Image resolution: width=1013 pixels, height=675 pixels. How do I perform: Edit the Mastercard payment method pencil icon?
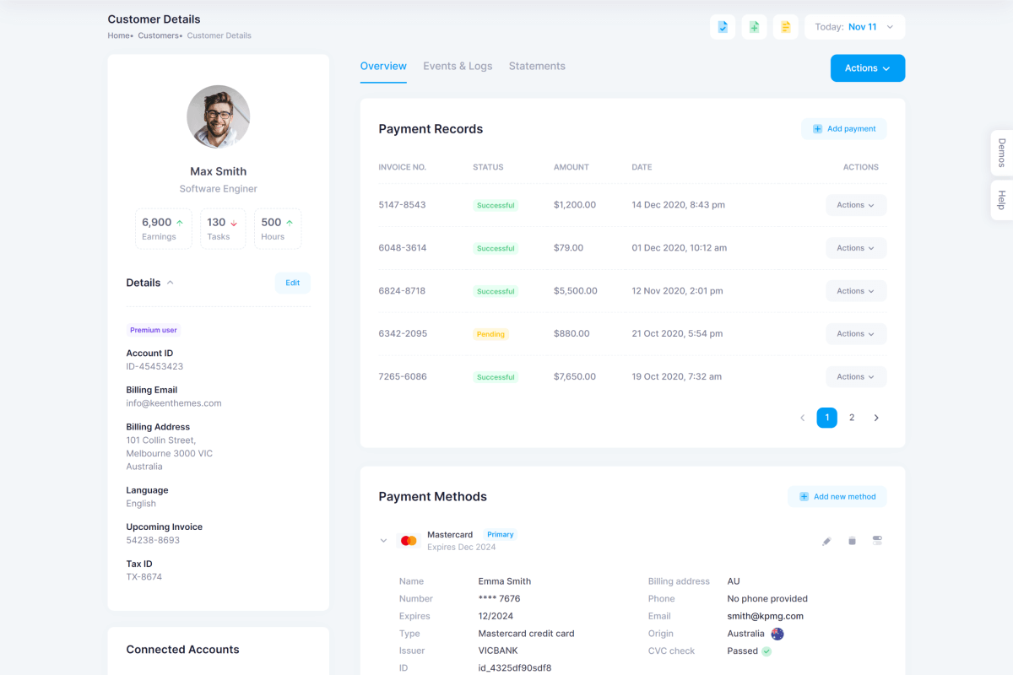pyautogui.click(x=826, y=541)
